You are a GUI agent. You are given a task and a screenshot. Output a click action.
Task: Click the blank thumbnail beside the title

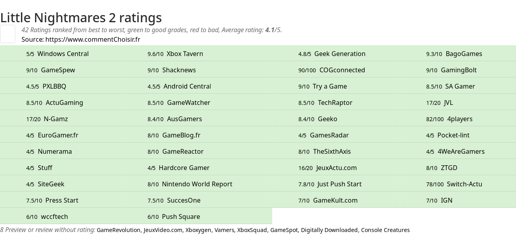pyautogui.click(x=8, y=34)
